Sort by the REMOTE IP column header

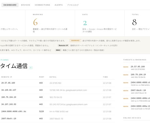pyautogui.click(x=7, y=77)
